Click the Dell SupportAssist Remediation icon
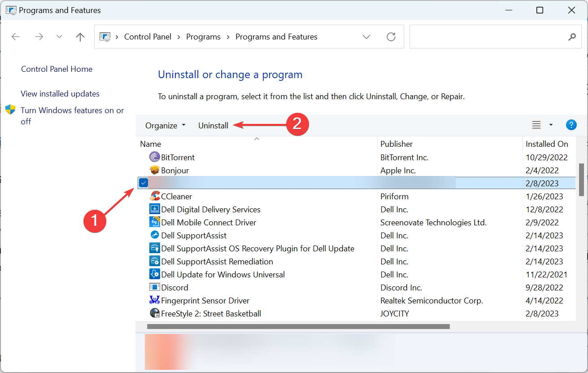This screenshot has width=588, height=373. [154, 261]
